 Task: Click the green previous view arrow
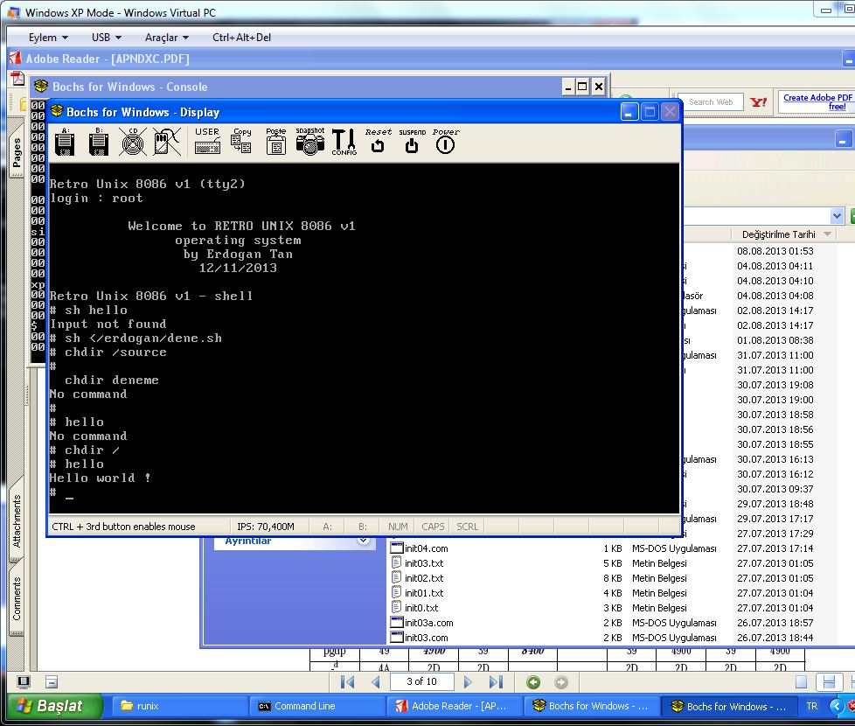[533, 681]
